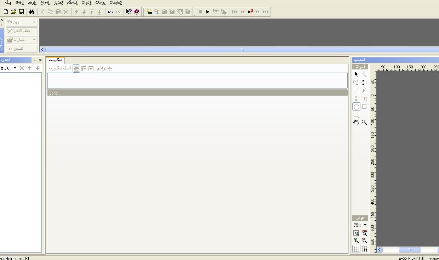
Task: Pick the Hand pan tool
Action: pyautogui.click(x=356, y=123)
